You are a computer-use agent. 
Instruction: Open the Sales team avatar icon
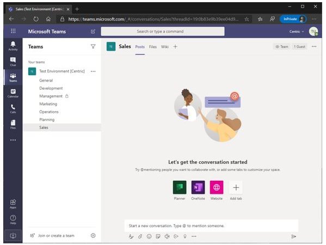[x=111, y=47]
